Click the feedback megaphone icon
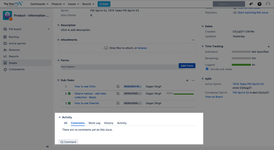Viewport: 274px width, 150px height. click(251, 4)
